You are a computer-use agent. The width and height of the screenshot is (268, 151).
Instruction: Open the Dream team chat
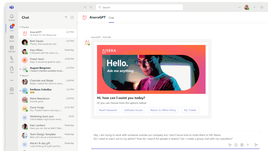48,60
